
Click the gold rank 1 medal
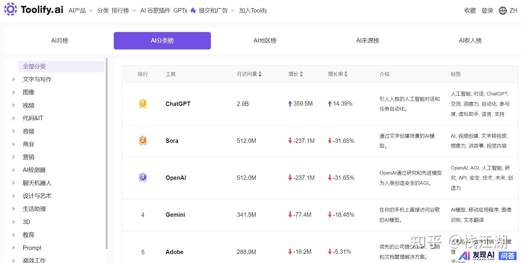point(143,104)
